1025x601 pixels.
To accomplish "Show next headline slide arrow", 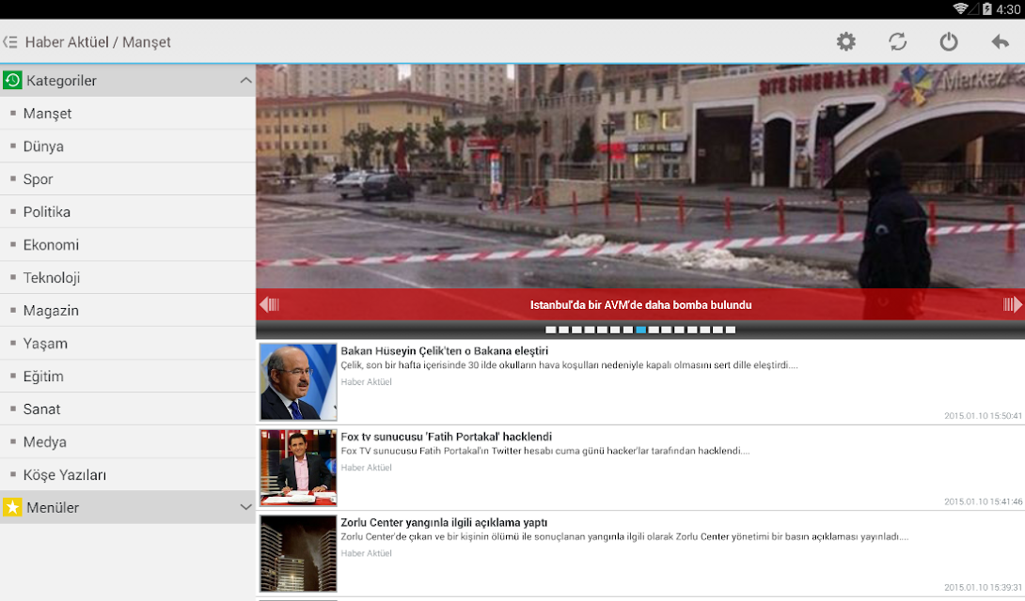I will click(x=1012, y=305).
